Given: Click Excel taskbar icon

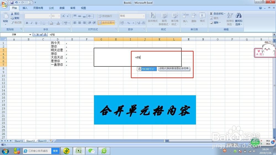Looking at the screenshot, I should coord(79,151).
